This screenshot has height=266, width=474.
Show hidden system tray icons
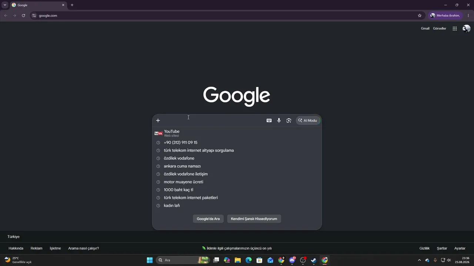(419, 260)
